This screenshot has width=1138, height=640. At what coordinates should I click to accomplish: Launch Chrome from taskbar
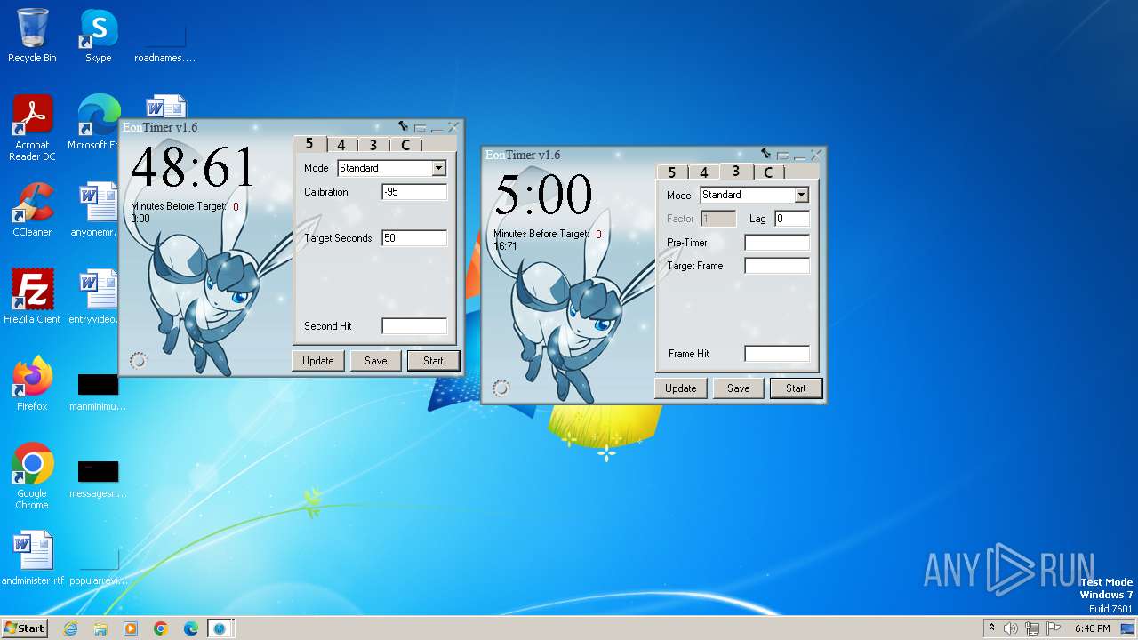point(161,628)
